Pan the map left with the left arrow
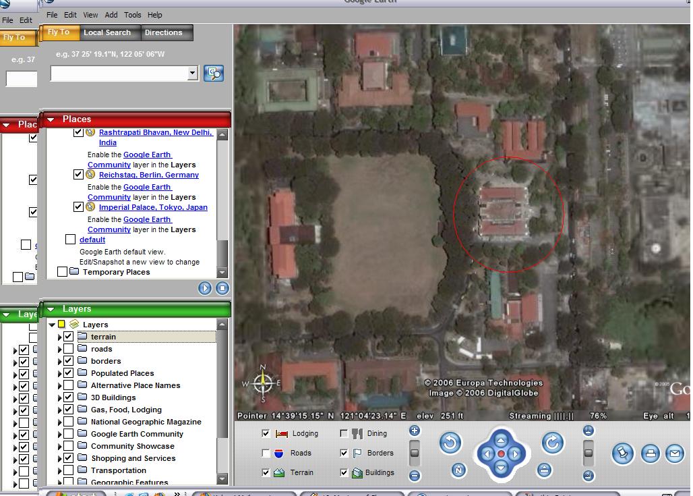The width and height of the screenshot is (693, 496). 487,454
